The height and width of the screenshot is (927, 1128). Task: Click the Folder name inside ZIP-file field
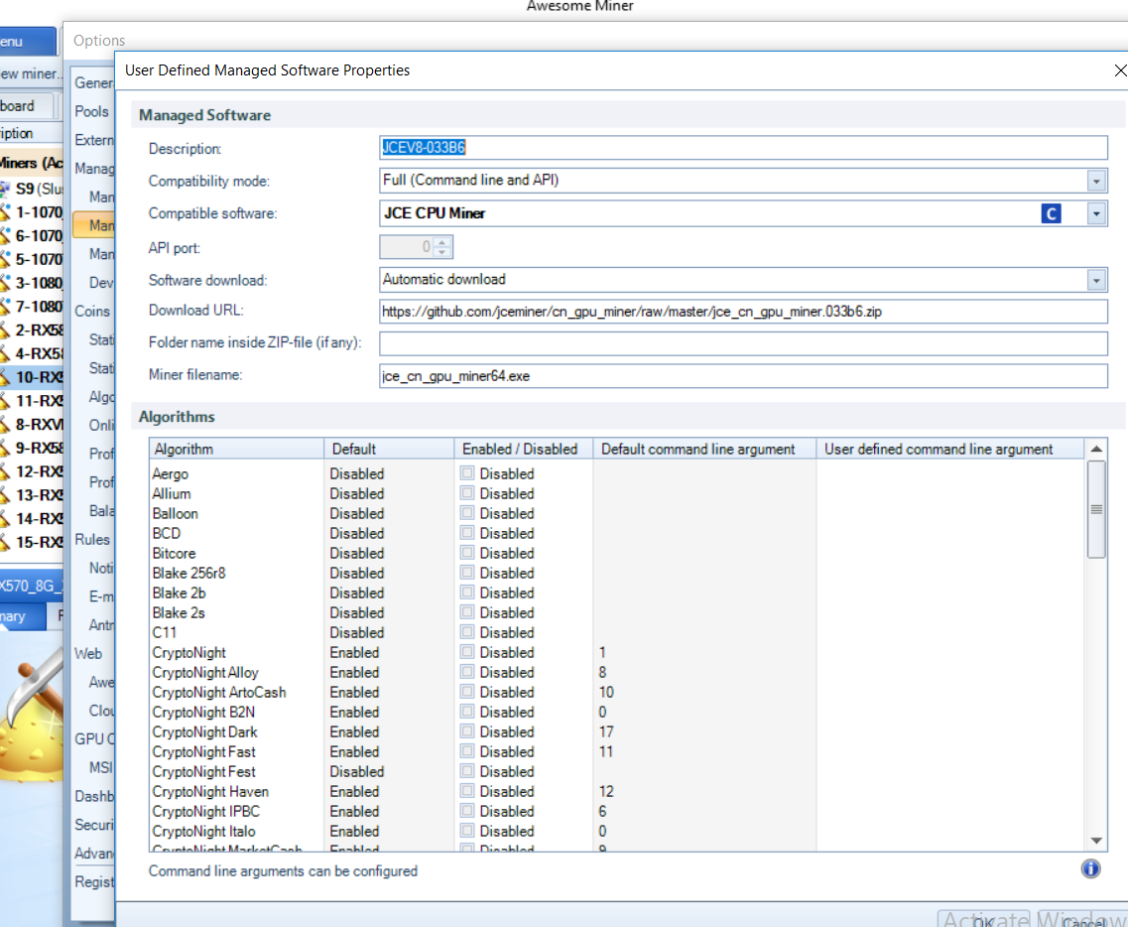pyautogui.click(x=743, y=343)
